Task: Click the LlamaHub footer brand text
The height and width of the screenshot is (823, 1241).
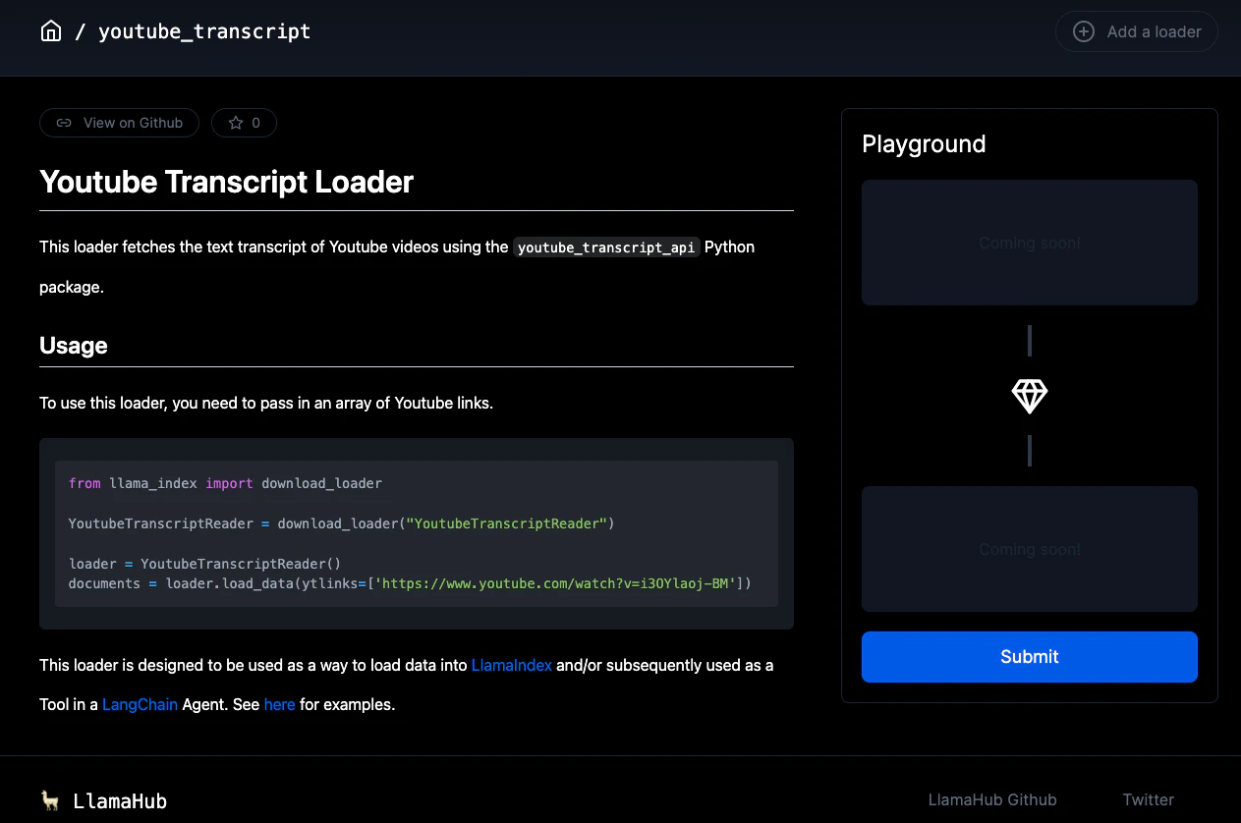Action: [x=120, y=801]
